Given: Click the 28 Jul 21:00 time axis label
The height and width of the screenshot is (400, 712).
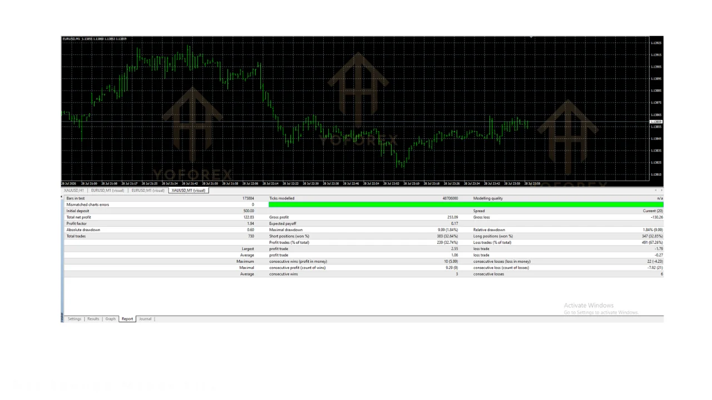Looking at the screenshot, I should (x=89, y=183).
